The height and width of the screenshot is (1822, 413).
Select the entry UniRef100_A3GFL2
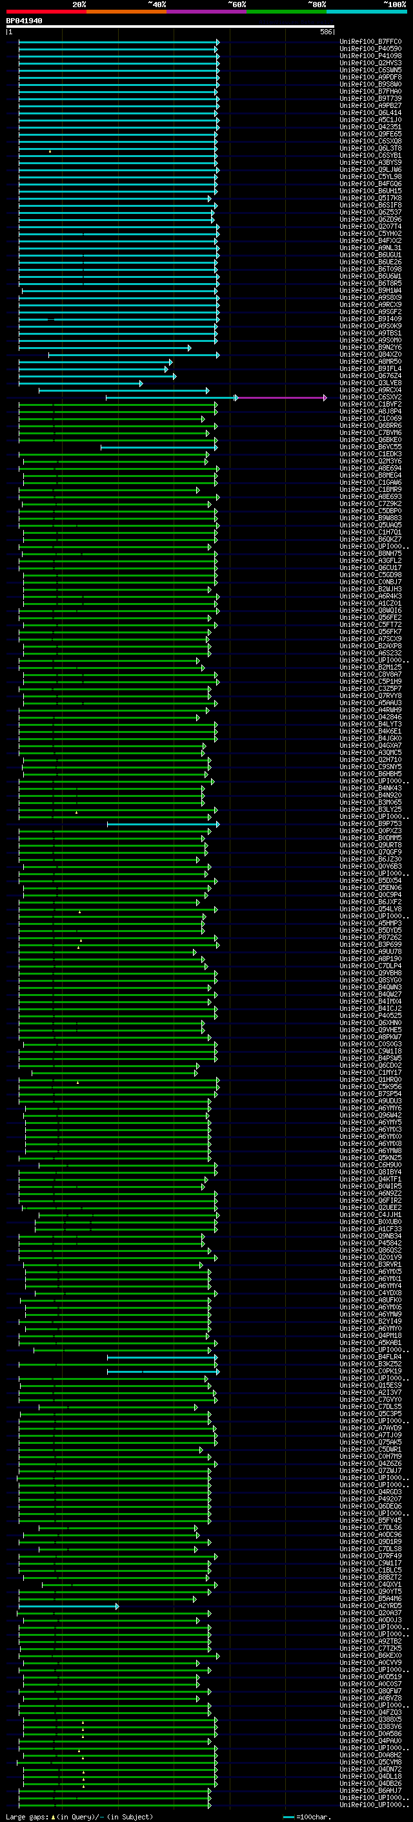[x=370, y=561]
